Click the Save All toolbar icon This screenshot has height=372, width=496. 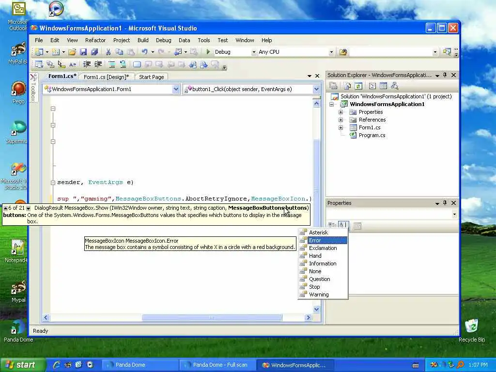pyautogui.click(x=94, y=52)
